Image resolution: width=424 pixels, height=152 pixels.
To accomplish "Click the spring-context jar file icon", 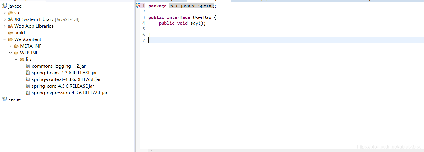I will (28, 79).
